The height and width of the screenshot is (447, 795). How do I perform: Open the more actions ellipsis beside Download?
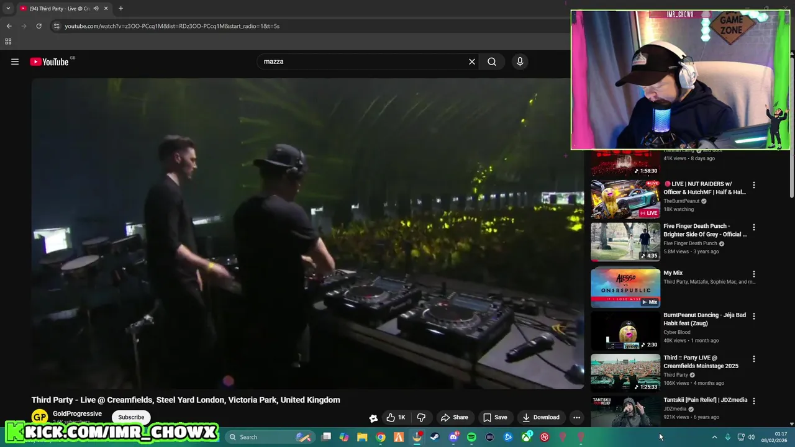[x=576, y=417]
